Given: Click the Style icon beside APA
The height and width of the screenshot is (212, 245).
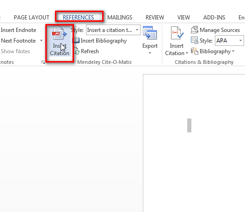Looking at the screenshot, I should (194, 40).
